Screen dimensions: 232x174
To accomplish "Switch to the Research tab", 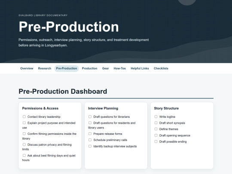I will pyautogui.click(x=45, y=68).
